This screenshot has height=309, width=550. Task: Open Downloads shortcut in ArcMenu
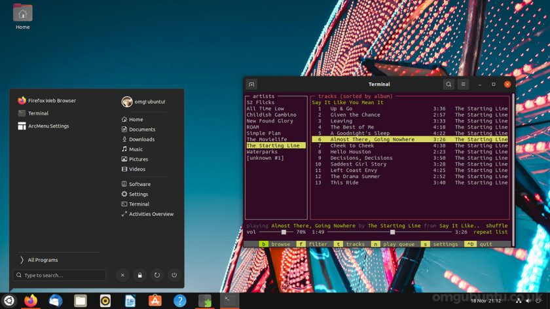(138, 139)
